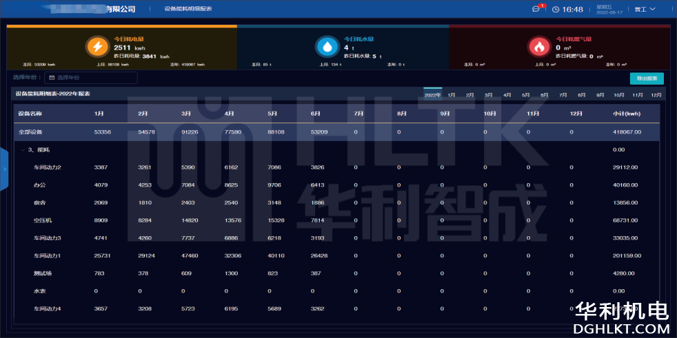
Task: Click the clock icon beside 16:48
Action: [x=556, y=10]
